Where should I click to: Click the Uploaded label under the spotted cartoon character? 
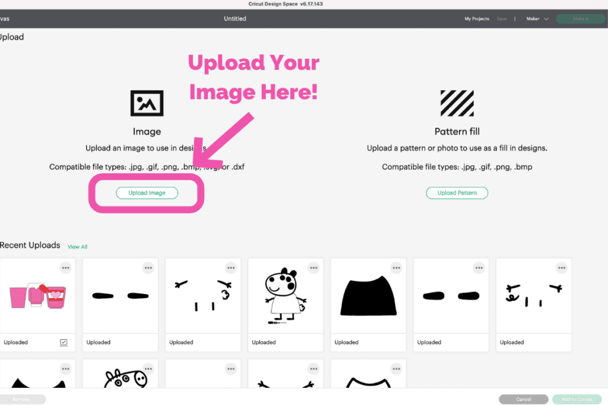(x=264, y=342)
